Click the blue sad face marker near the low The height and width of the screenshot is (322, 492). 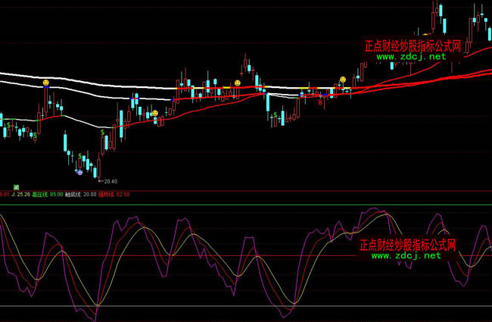(x=79, y=173)
